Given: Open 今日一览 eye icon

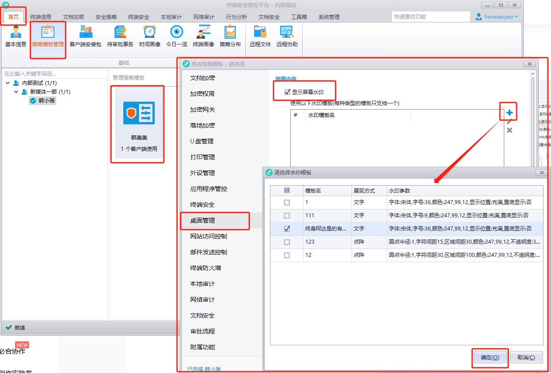Looking at the screenshot, I should pos(177,37).
